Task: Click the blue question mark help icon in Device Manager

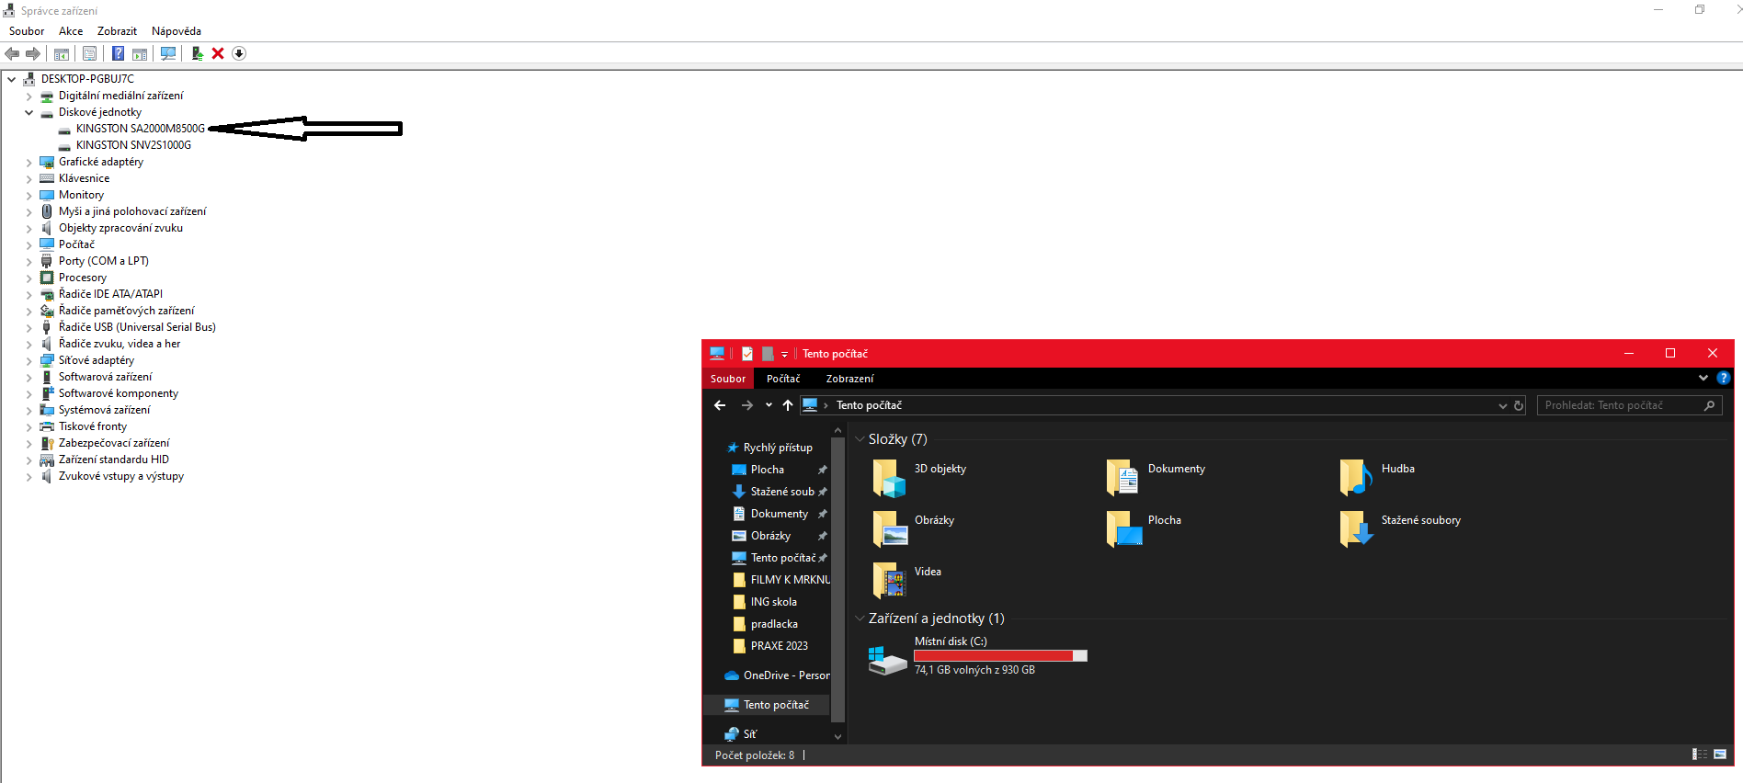Action: tap(118, 53)
